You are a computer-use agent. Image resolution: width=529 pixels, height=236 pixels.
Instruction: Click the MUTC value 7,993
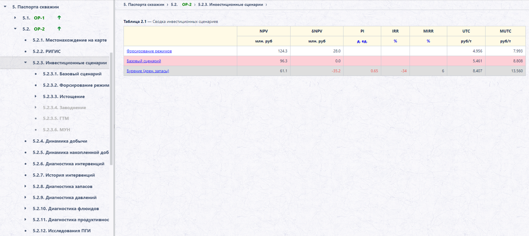pyautogui.click(x=517, y=51)
